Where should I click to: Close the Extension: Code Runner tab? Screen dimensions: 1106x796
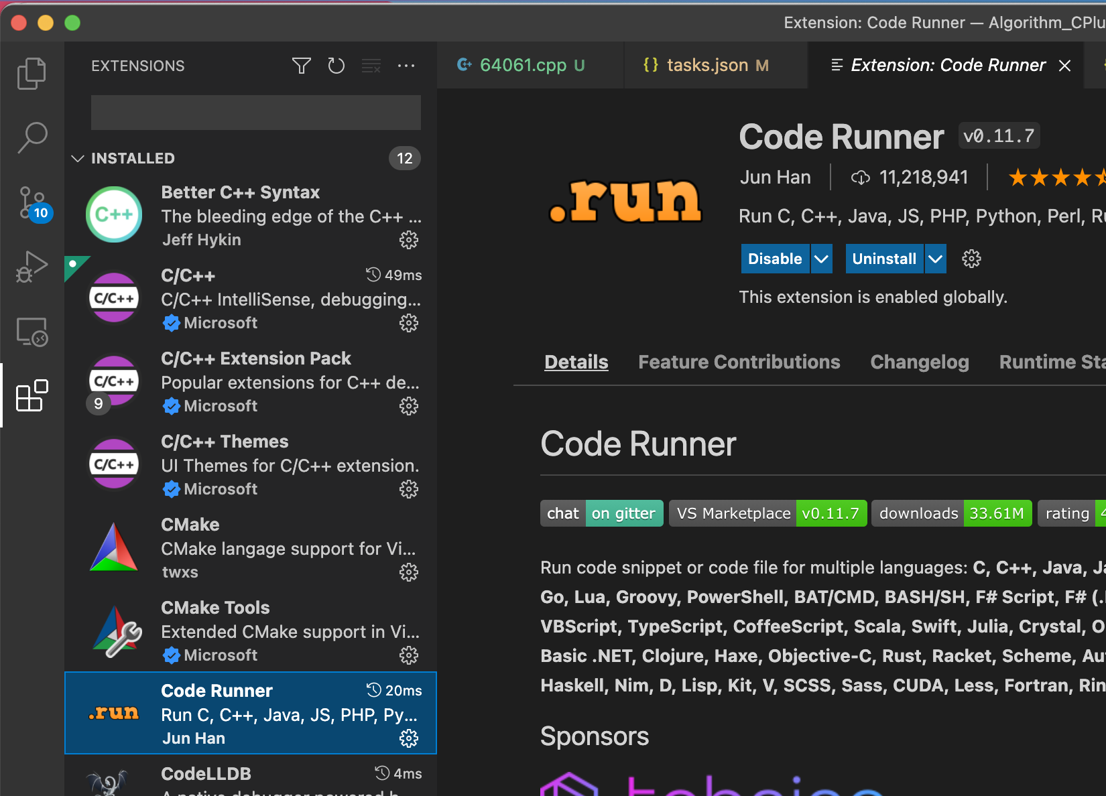point(1064,66)
